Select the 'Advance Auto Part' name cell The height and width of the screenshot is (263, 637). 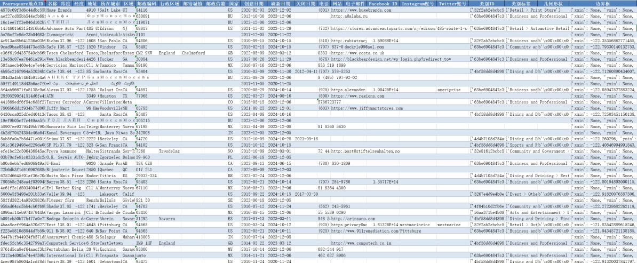click(66, 29)
